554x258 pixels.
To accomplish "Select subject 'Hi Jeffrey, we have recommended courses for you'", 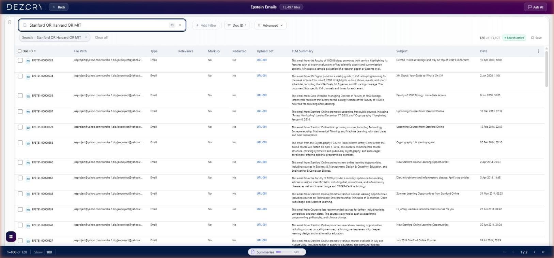I will tap(425, 209).
